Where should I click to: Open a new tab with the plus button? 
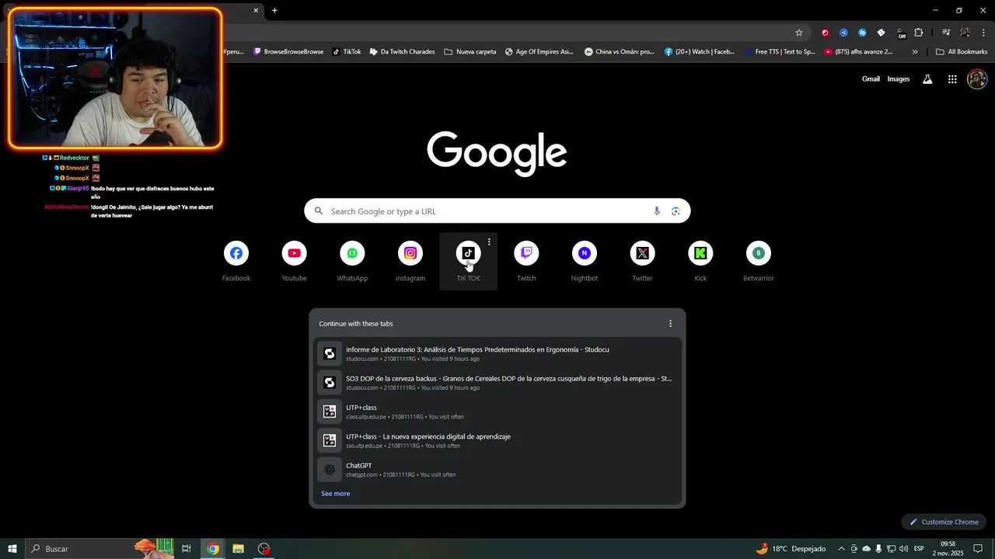coord(274,10)
